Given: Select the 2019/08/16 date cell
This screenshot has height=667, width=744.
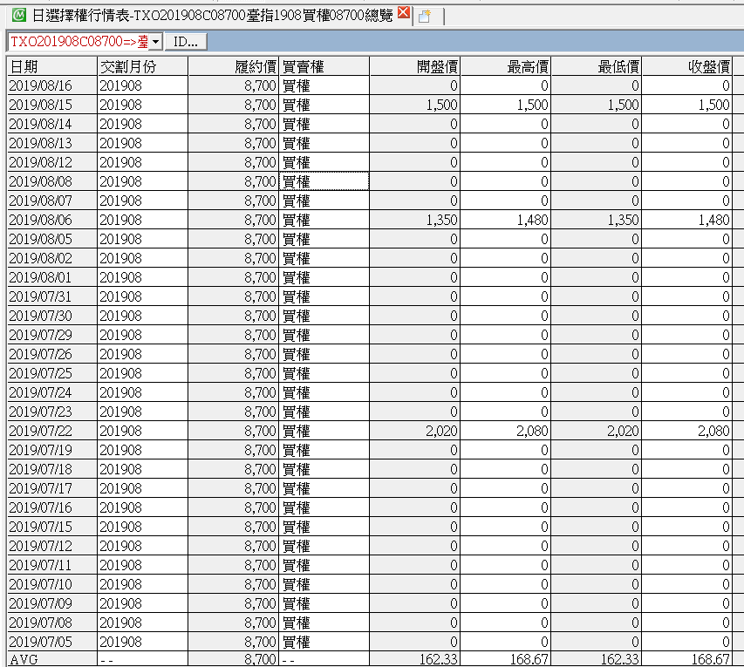Looking at the screenshot, I should point(51,85).
